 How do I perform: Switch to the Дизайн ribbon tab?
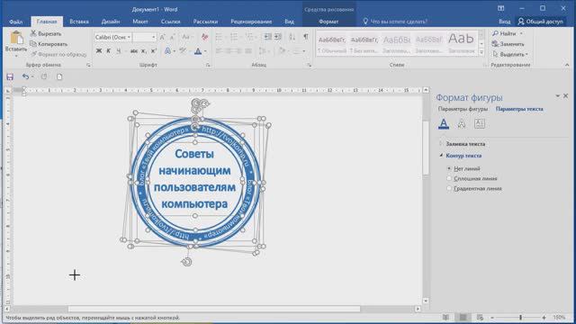111,22
